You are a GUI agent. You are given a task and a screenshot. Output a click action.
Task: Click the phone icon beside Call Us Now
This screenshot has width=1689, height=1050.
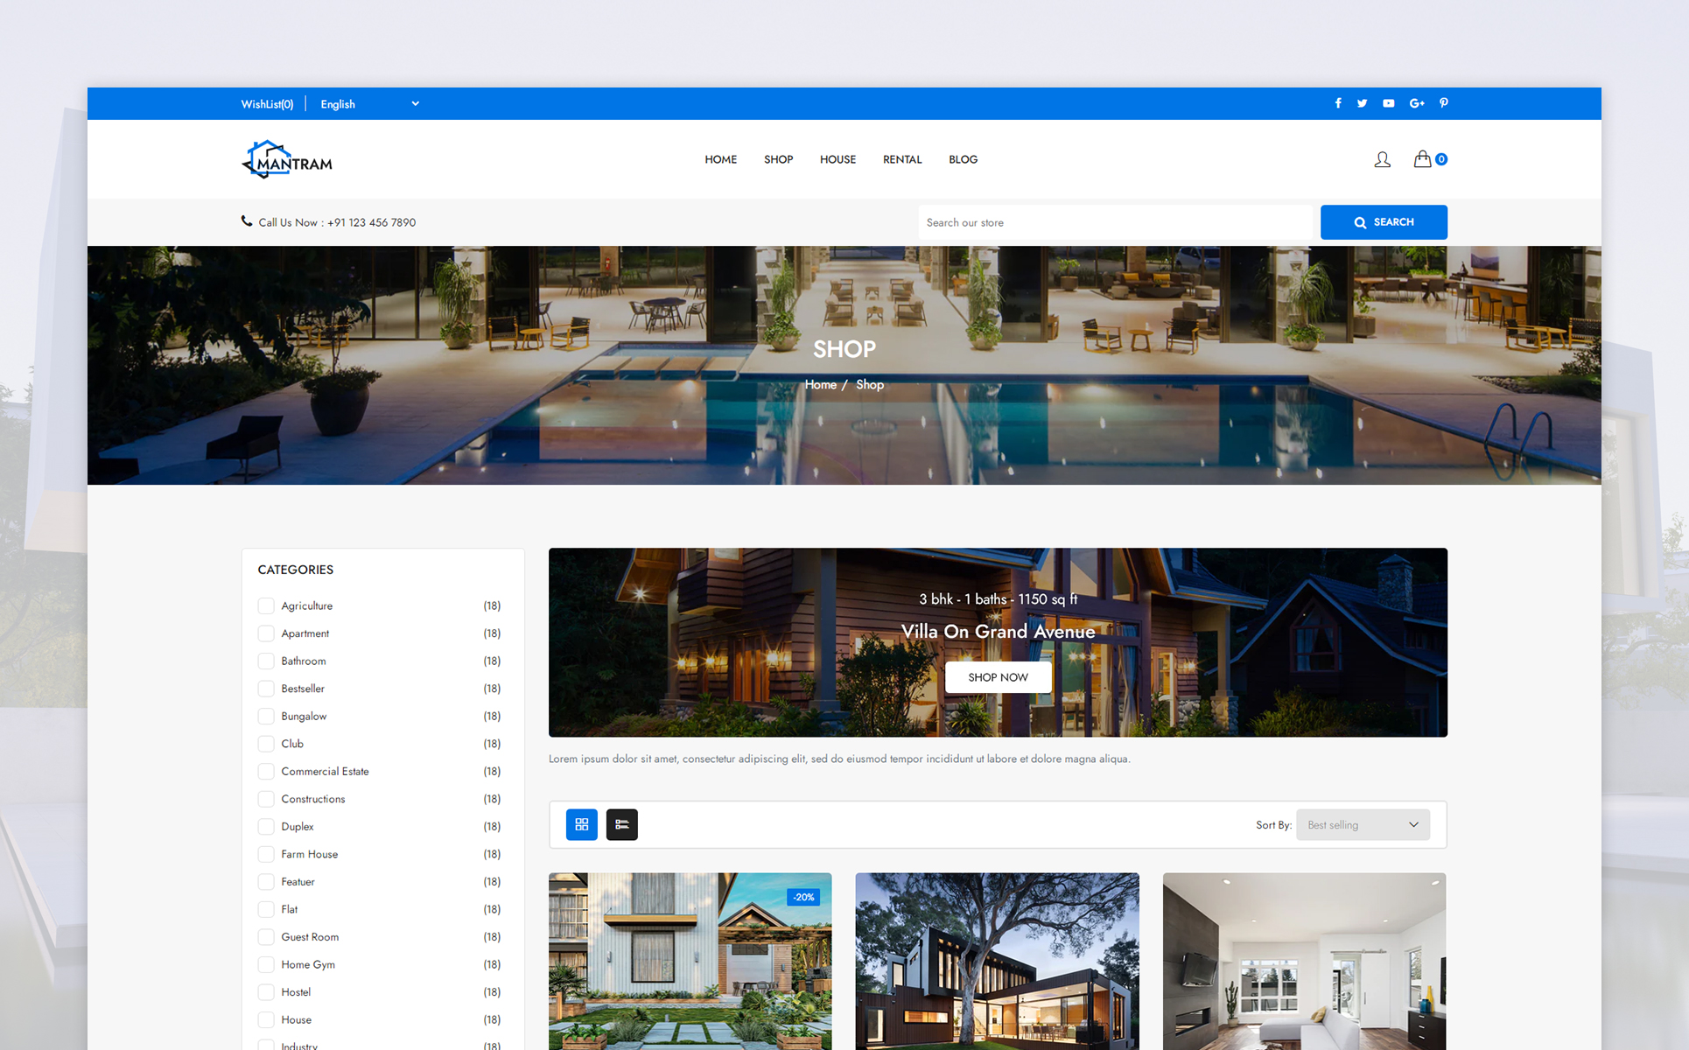(x=247, y=221)
